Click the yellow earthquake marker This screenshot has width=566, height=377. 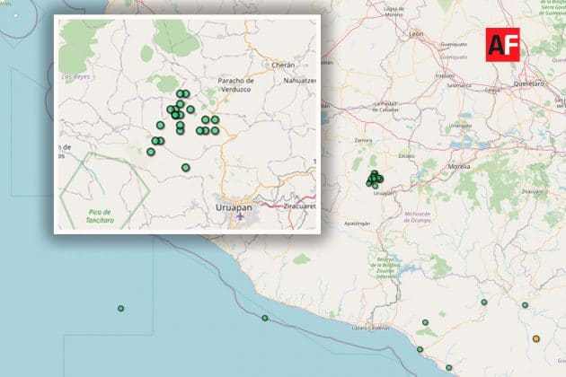tap(536, 338)
